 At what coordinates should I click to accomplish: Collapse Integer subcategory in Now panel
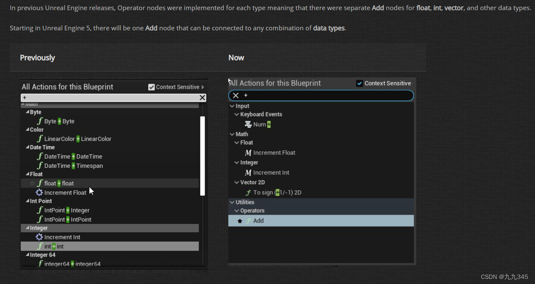click(x=236, y=162)
